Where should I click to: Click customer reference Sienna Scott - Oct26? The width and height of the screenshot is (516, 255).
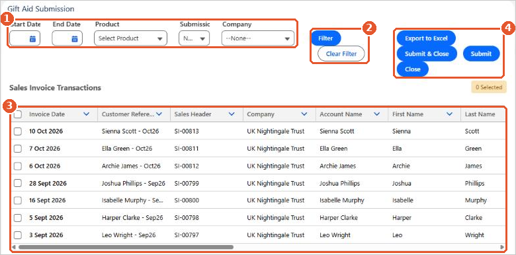pyautogui.click(x=130, y=131)
